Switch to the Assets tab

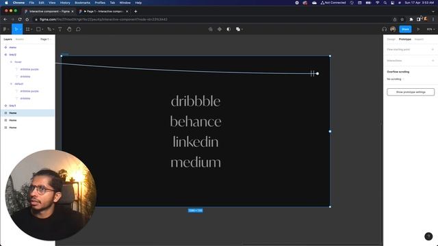click(20, 40)
